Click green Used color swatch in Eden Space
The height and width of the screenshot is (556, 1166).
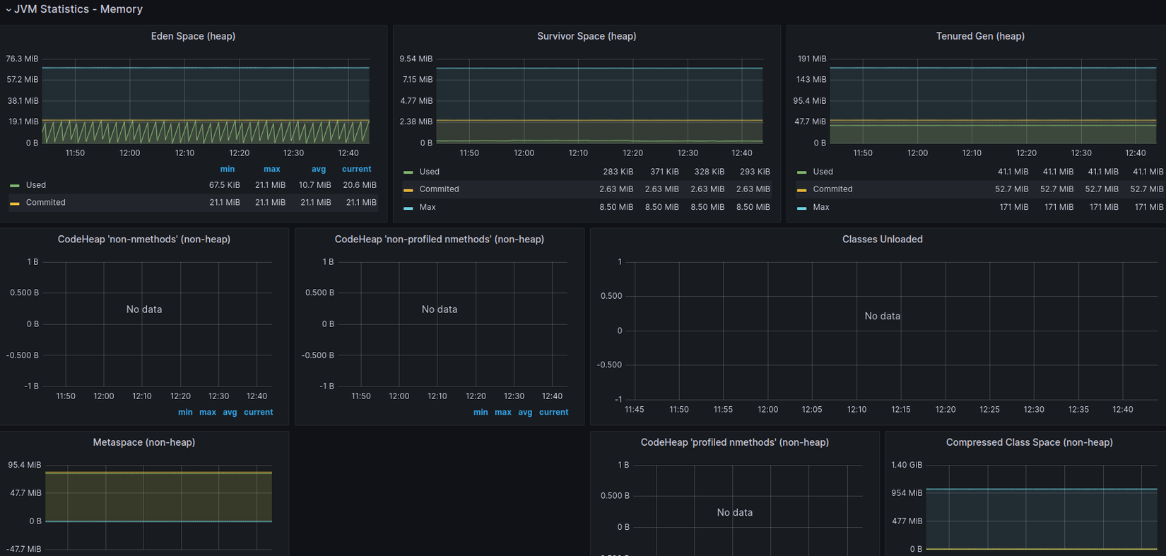[x=15, y=186]
